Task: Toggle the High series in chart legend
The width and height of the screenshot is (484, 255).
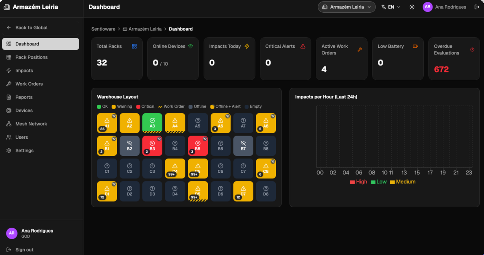Action: 358,182
